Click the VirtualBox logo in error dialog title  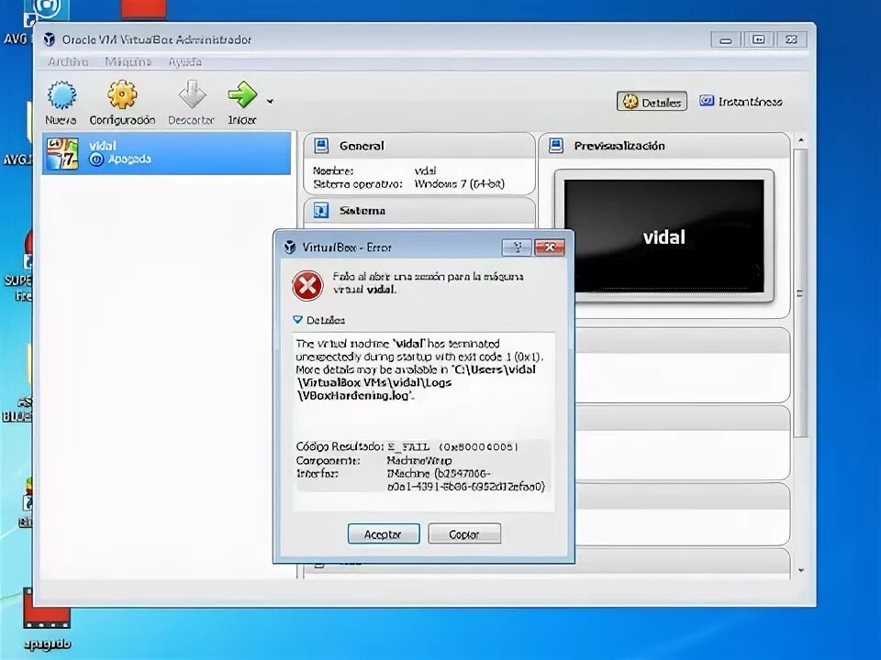[290, 247]
